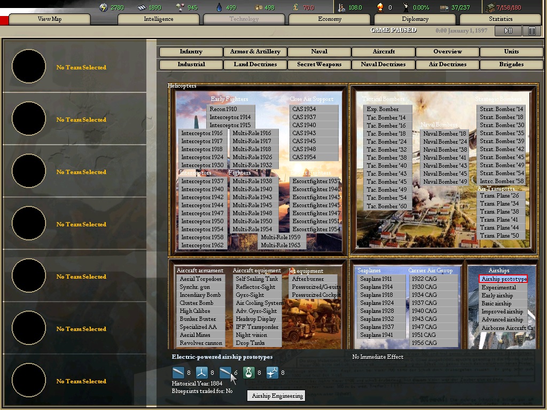Open the Naval Doctrines technology category
Image resolution: width=547 pixels, height=410 pixels.
point(383,64)
